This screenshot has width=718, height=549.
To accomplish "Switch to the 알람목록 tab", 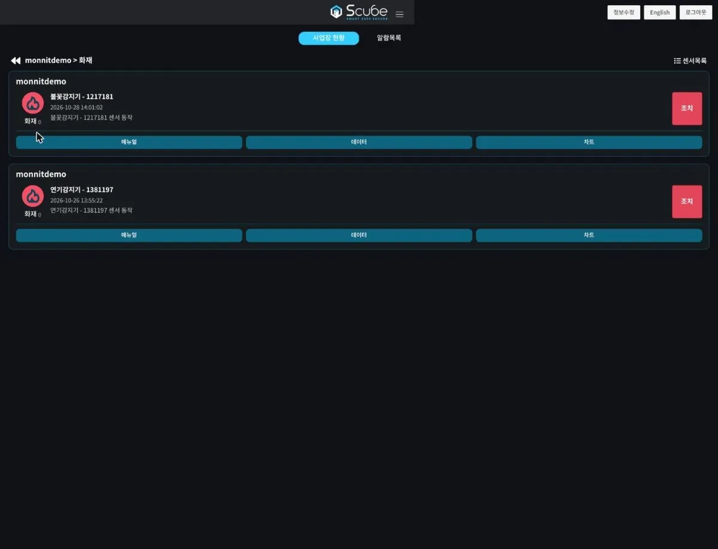I will pos(389,38).
